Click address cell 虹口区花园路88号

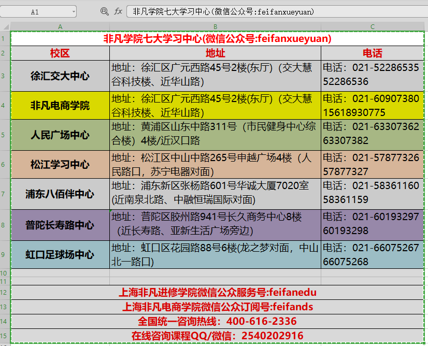[215, 255]
